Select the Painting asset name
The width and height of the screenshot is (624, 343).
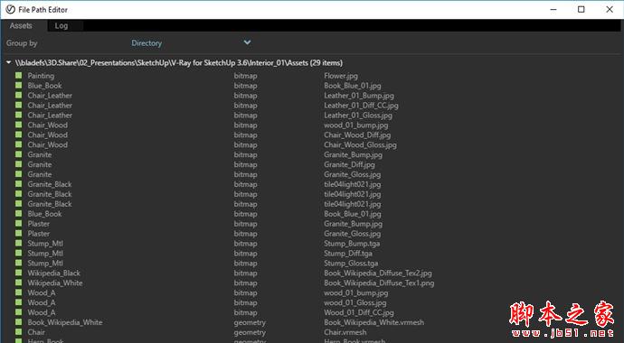click(x=41, y=76)
